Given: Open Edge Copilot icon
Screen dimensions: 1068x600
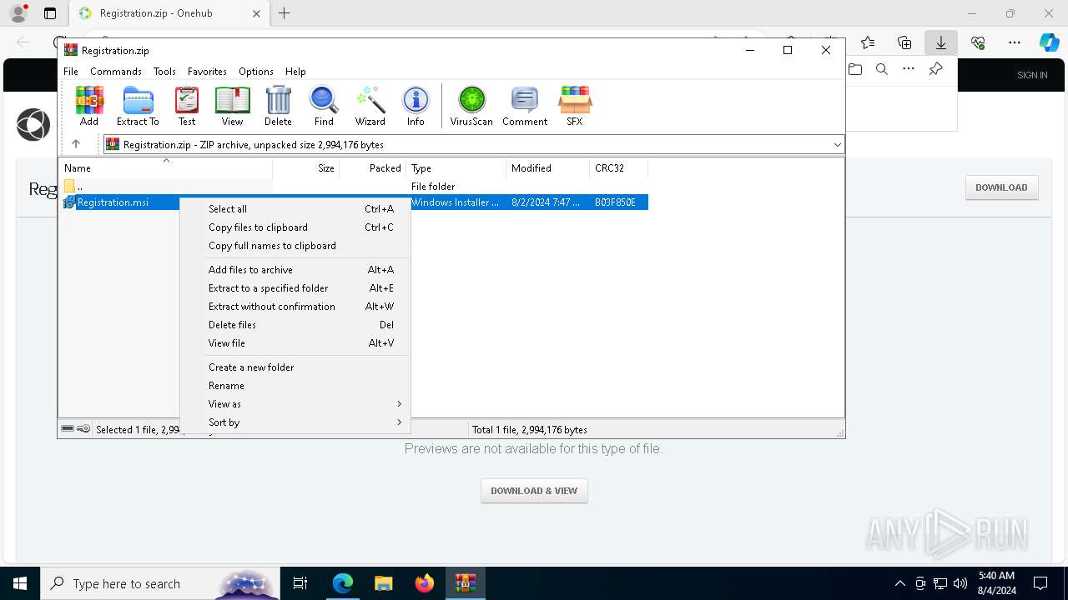Looking at the screenshot, I should click(x=1049, y=42).
